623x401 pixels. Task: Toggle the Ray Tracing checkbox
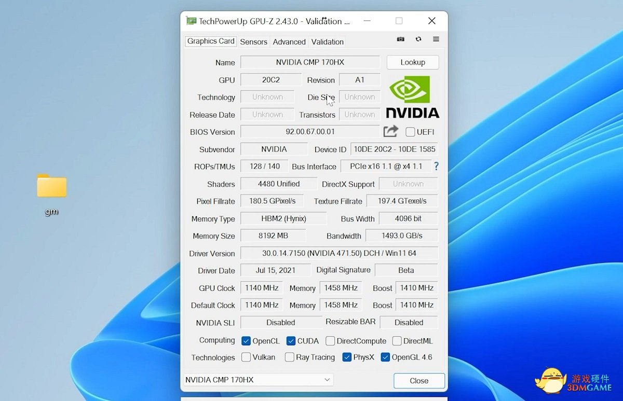pyautogui.click(x=290, y=357)
